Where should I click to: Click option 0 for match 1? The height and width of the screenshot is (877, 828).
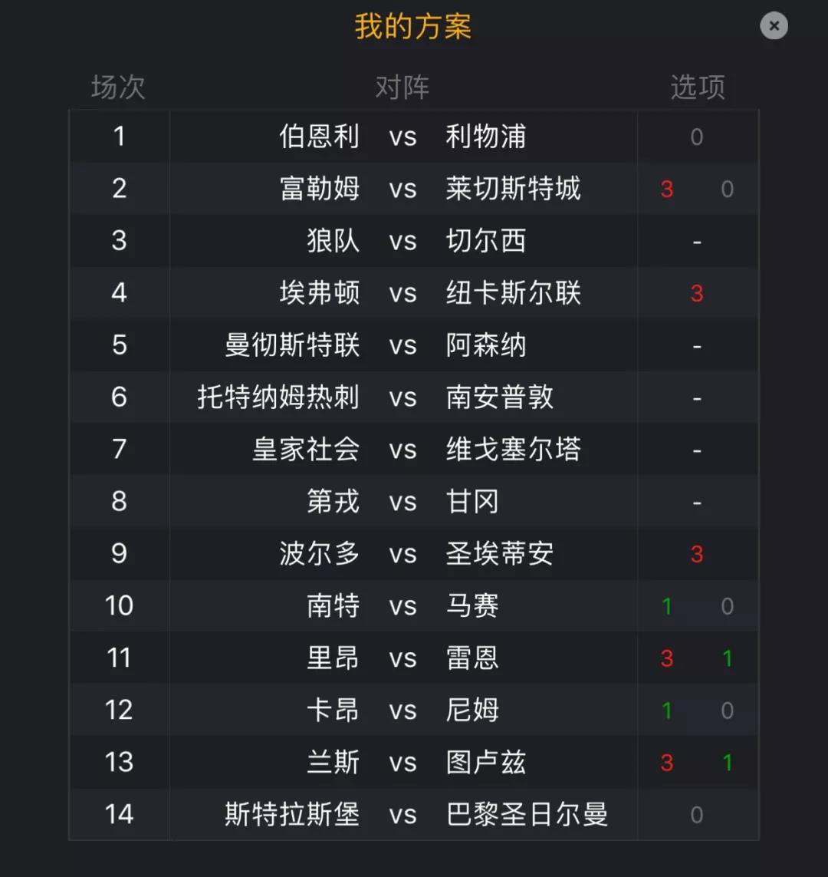pos(697,137)
